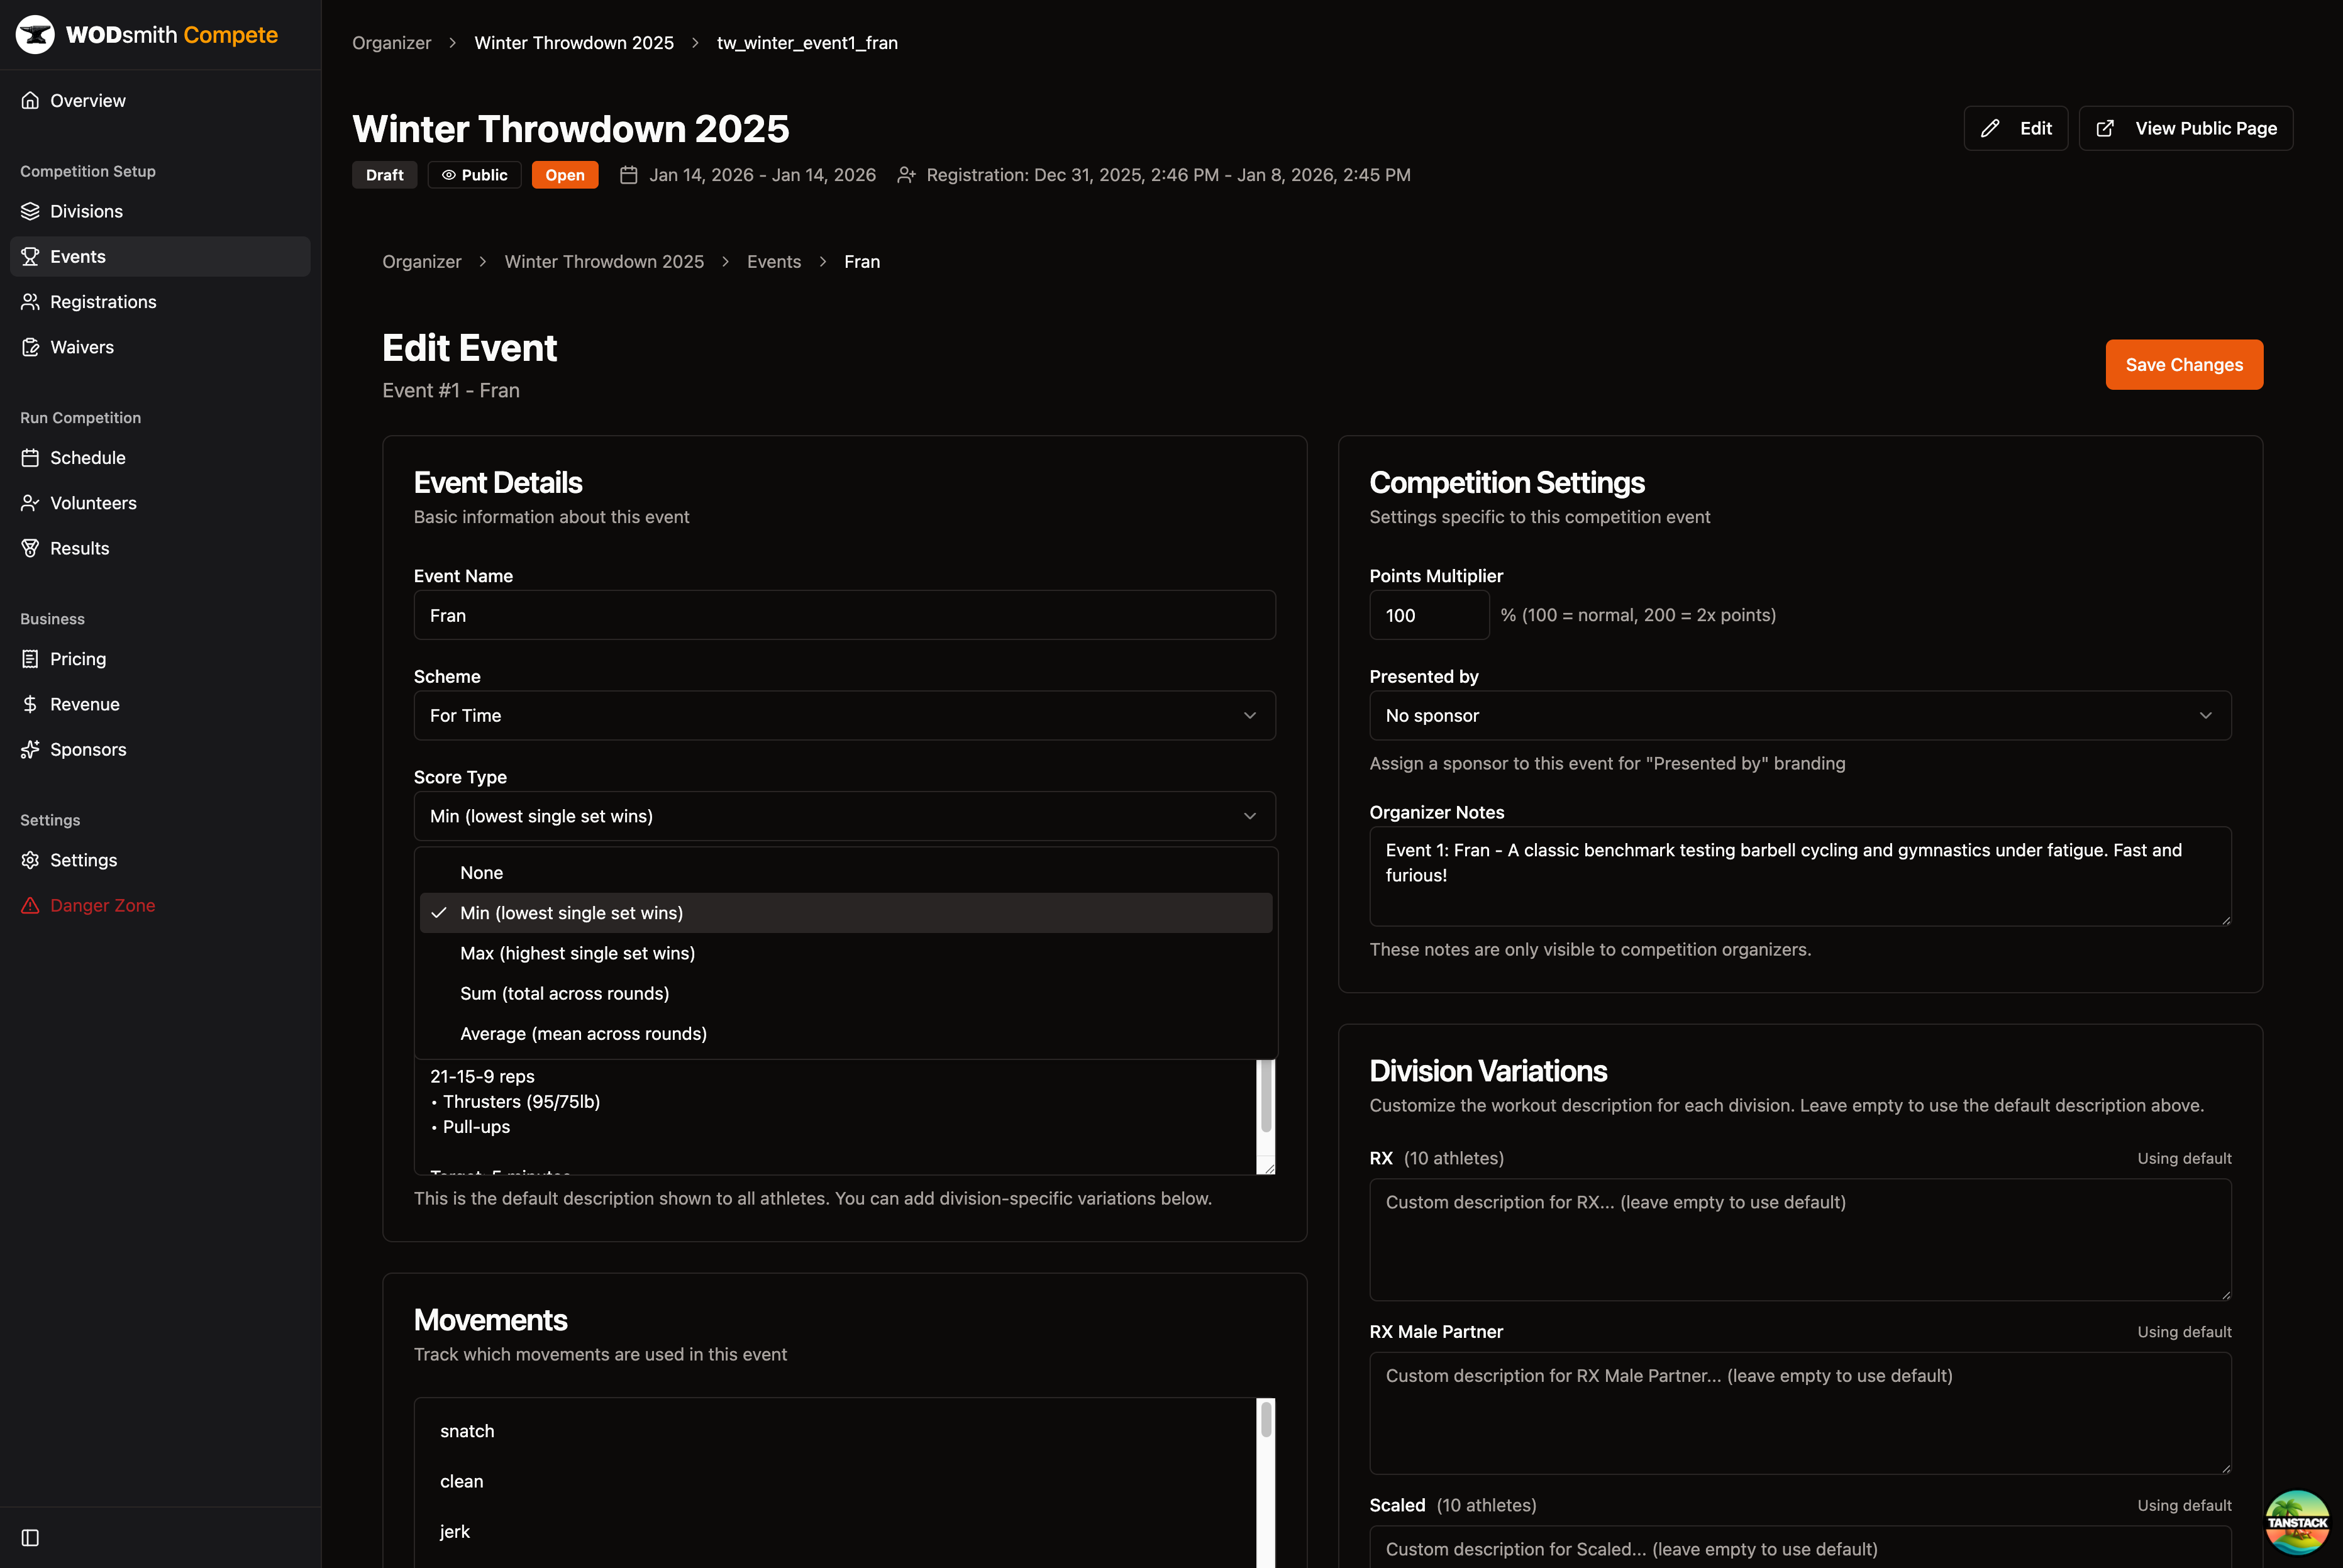Image resolution: width=2343 pixels, height=1568 pixels.
Task: Select Sum (total across rounds) option
Action: 846,993
